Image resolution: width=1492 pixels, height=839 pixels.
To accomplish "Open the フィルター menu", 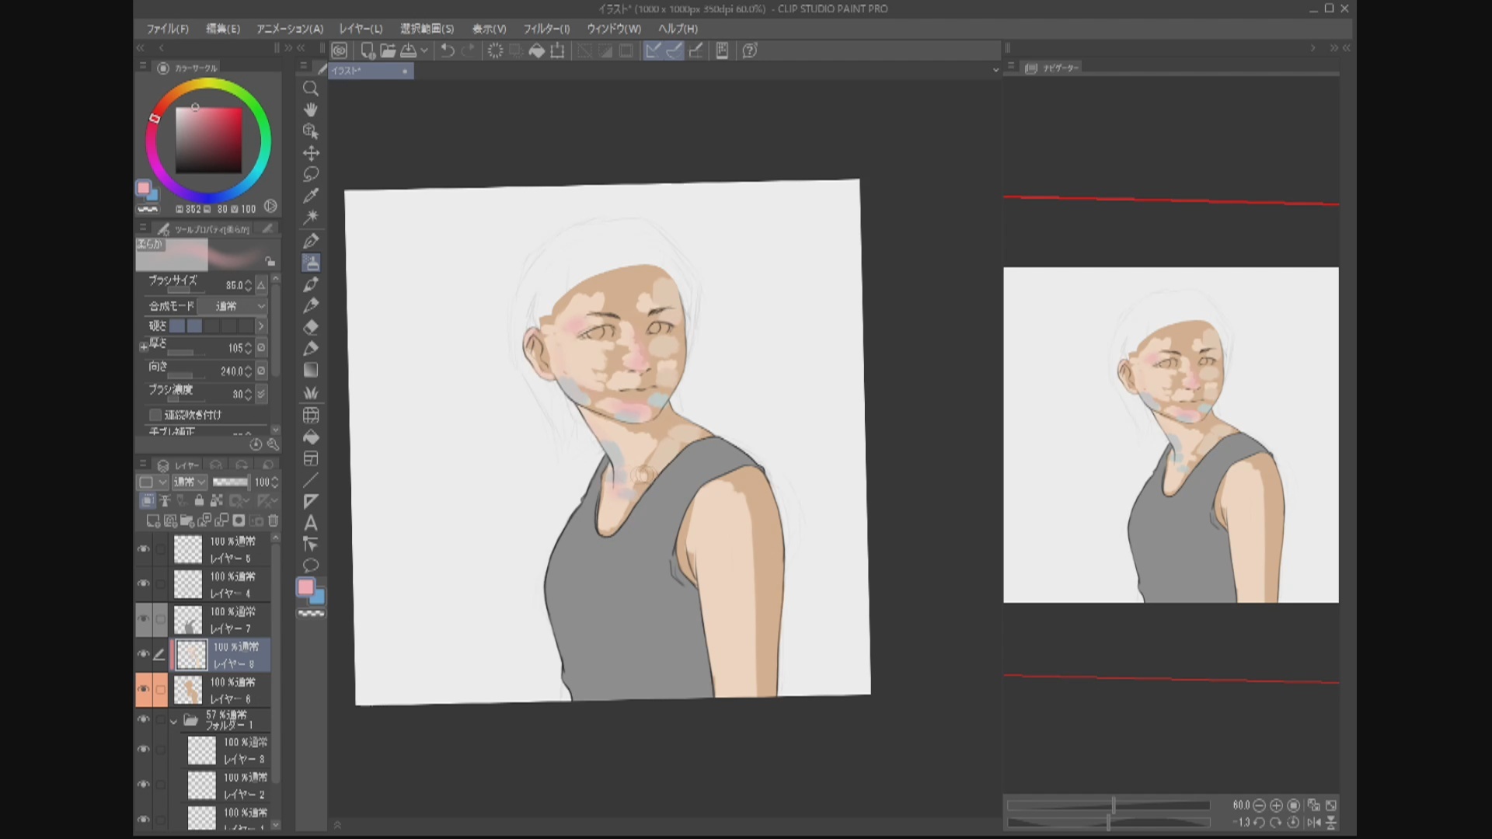I will [546, 29].
